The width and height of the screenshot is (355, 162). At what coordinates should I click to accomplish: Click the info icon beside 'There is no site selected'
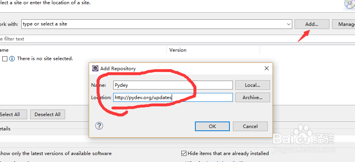[x=12, y=59]
